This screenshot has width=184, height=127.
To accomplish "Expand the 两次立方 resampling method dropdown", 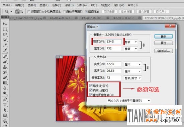I will [128, 101].
